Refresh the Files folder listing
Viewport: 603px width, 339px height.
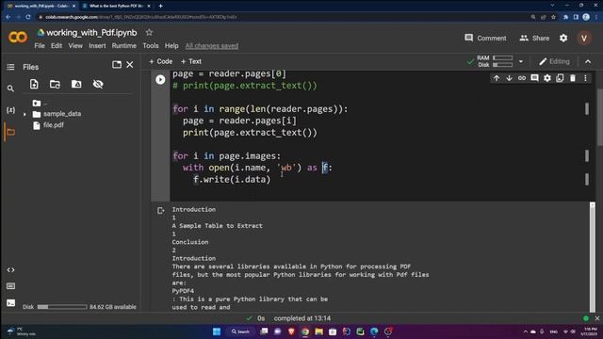55,84
